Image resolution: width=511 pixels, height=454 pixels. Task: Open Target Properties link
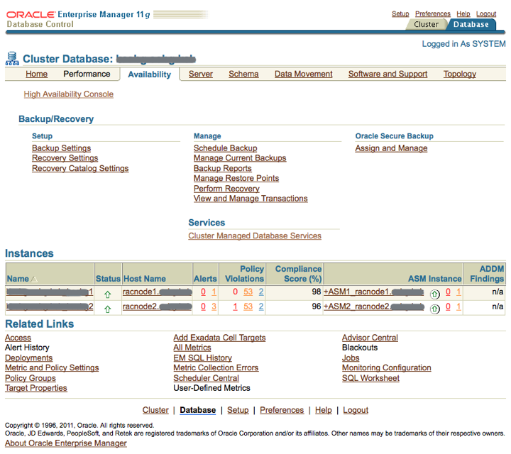(x=36, y=388)
